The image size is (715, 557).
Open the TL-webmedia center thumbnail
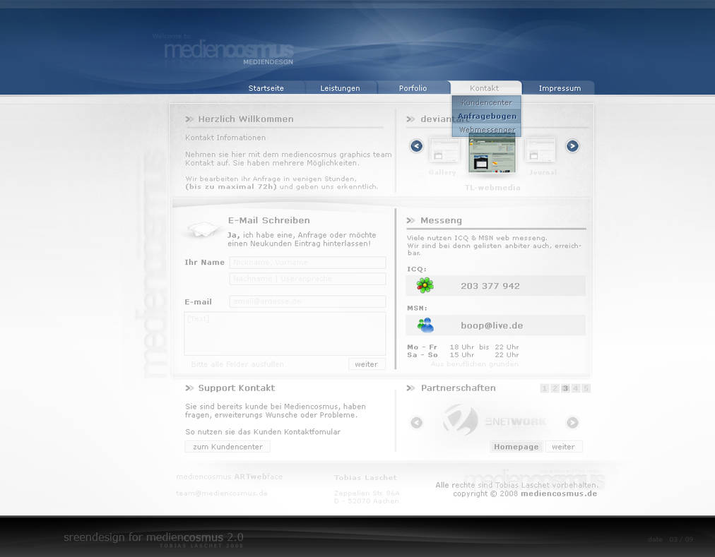pos(492,155)
